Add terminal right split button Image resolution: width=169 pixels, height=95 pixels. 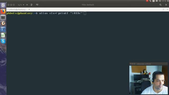(x=31, y=5)
